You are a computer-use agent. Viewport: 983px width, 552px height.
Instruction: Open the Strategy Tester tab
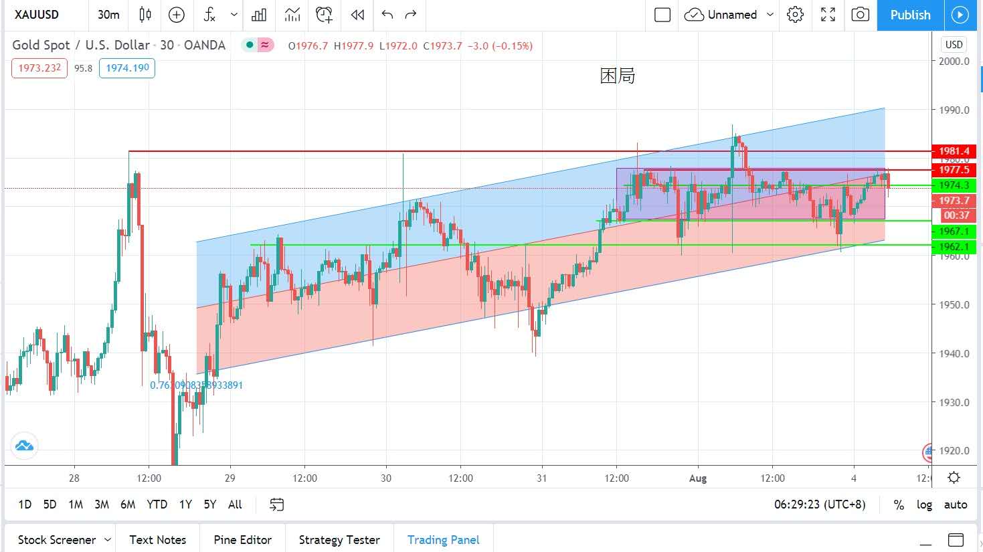[x=339, y=540]
